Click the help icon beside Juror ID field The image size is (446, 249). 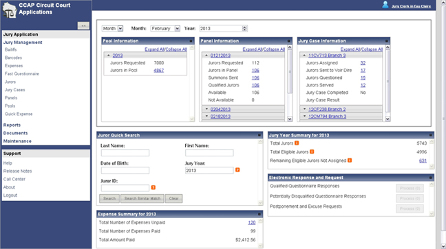[x=153, y=187]
